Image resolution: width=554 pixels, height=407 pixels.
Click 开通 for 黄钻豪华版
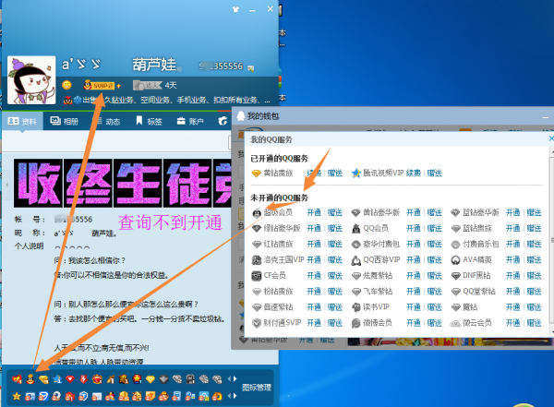pyautogui.click(x=414, y=212)
